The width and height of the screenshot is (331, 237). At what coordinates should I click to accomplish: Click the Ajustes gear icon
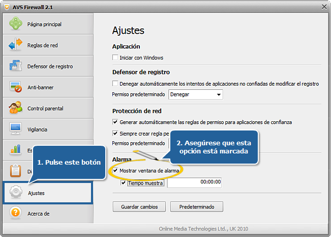coord(16,192)
